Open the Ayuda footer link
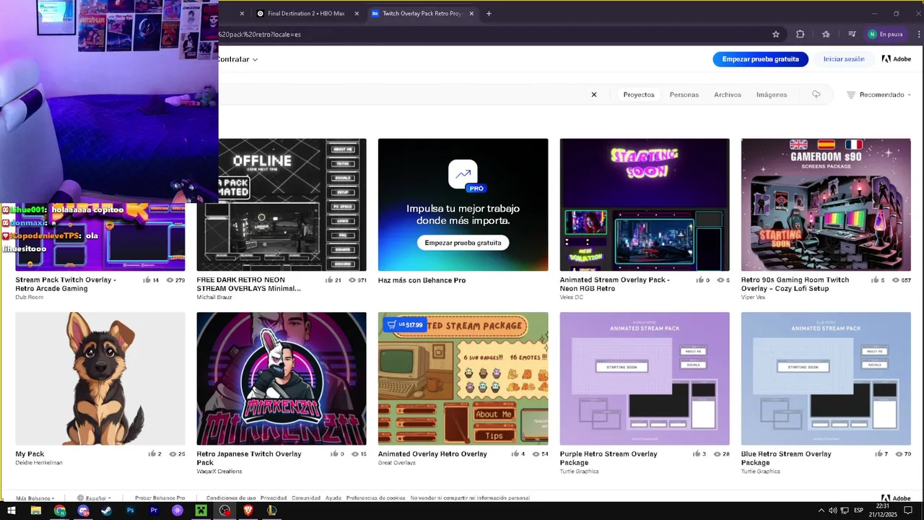This screenshot has height=520, width=924. [x=333, y=498]
